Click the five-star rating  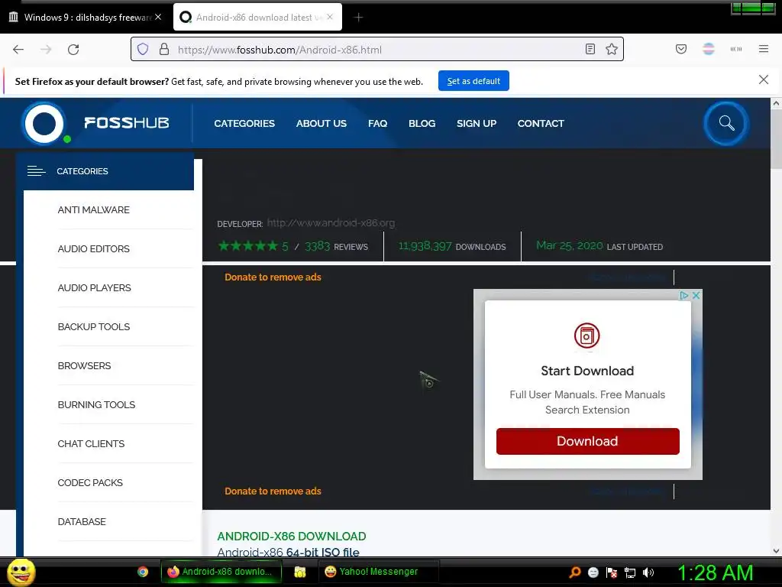248,245
